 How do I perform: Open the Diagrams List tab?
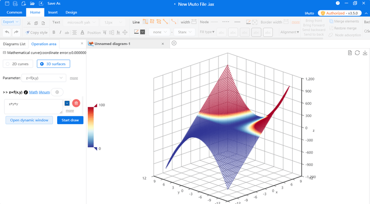click(14, 44)
